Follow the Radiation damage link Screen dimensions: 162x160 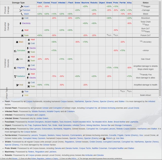coord(21,76)
